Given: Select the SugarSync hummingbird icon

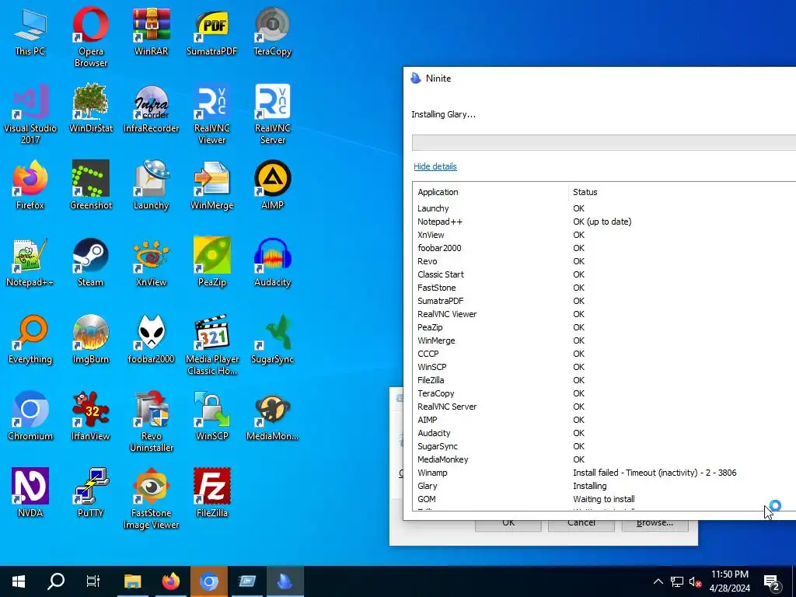Looking at the screenshot, I should (x=273, y=339).
